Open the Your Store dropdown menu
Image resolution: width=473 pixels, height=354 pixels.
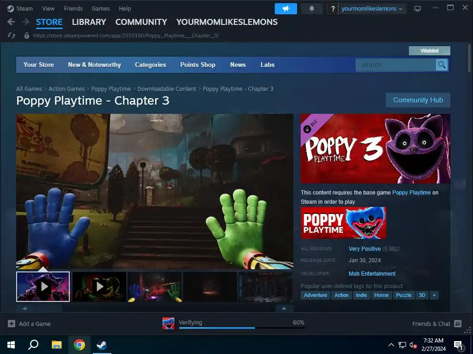coord(39,65)
